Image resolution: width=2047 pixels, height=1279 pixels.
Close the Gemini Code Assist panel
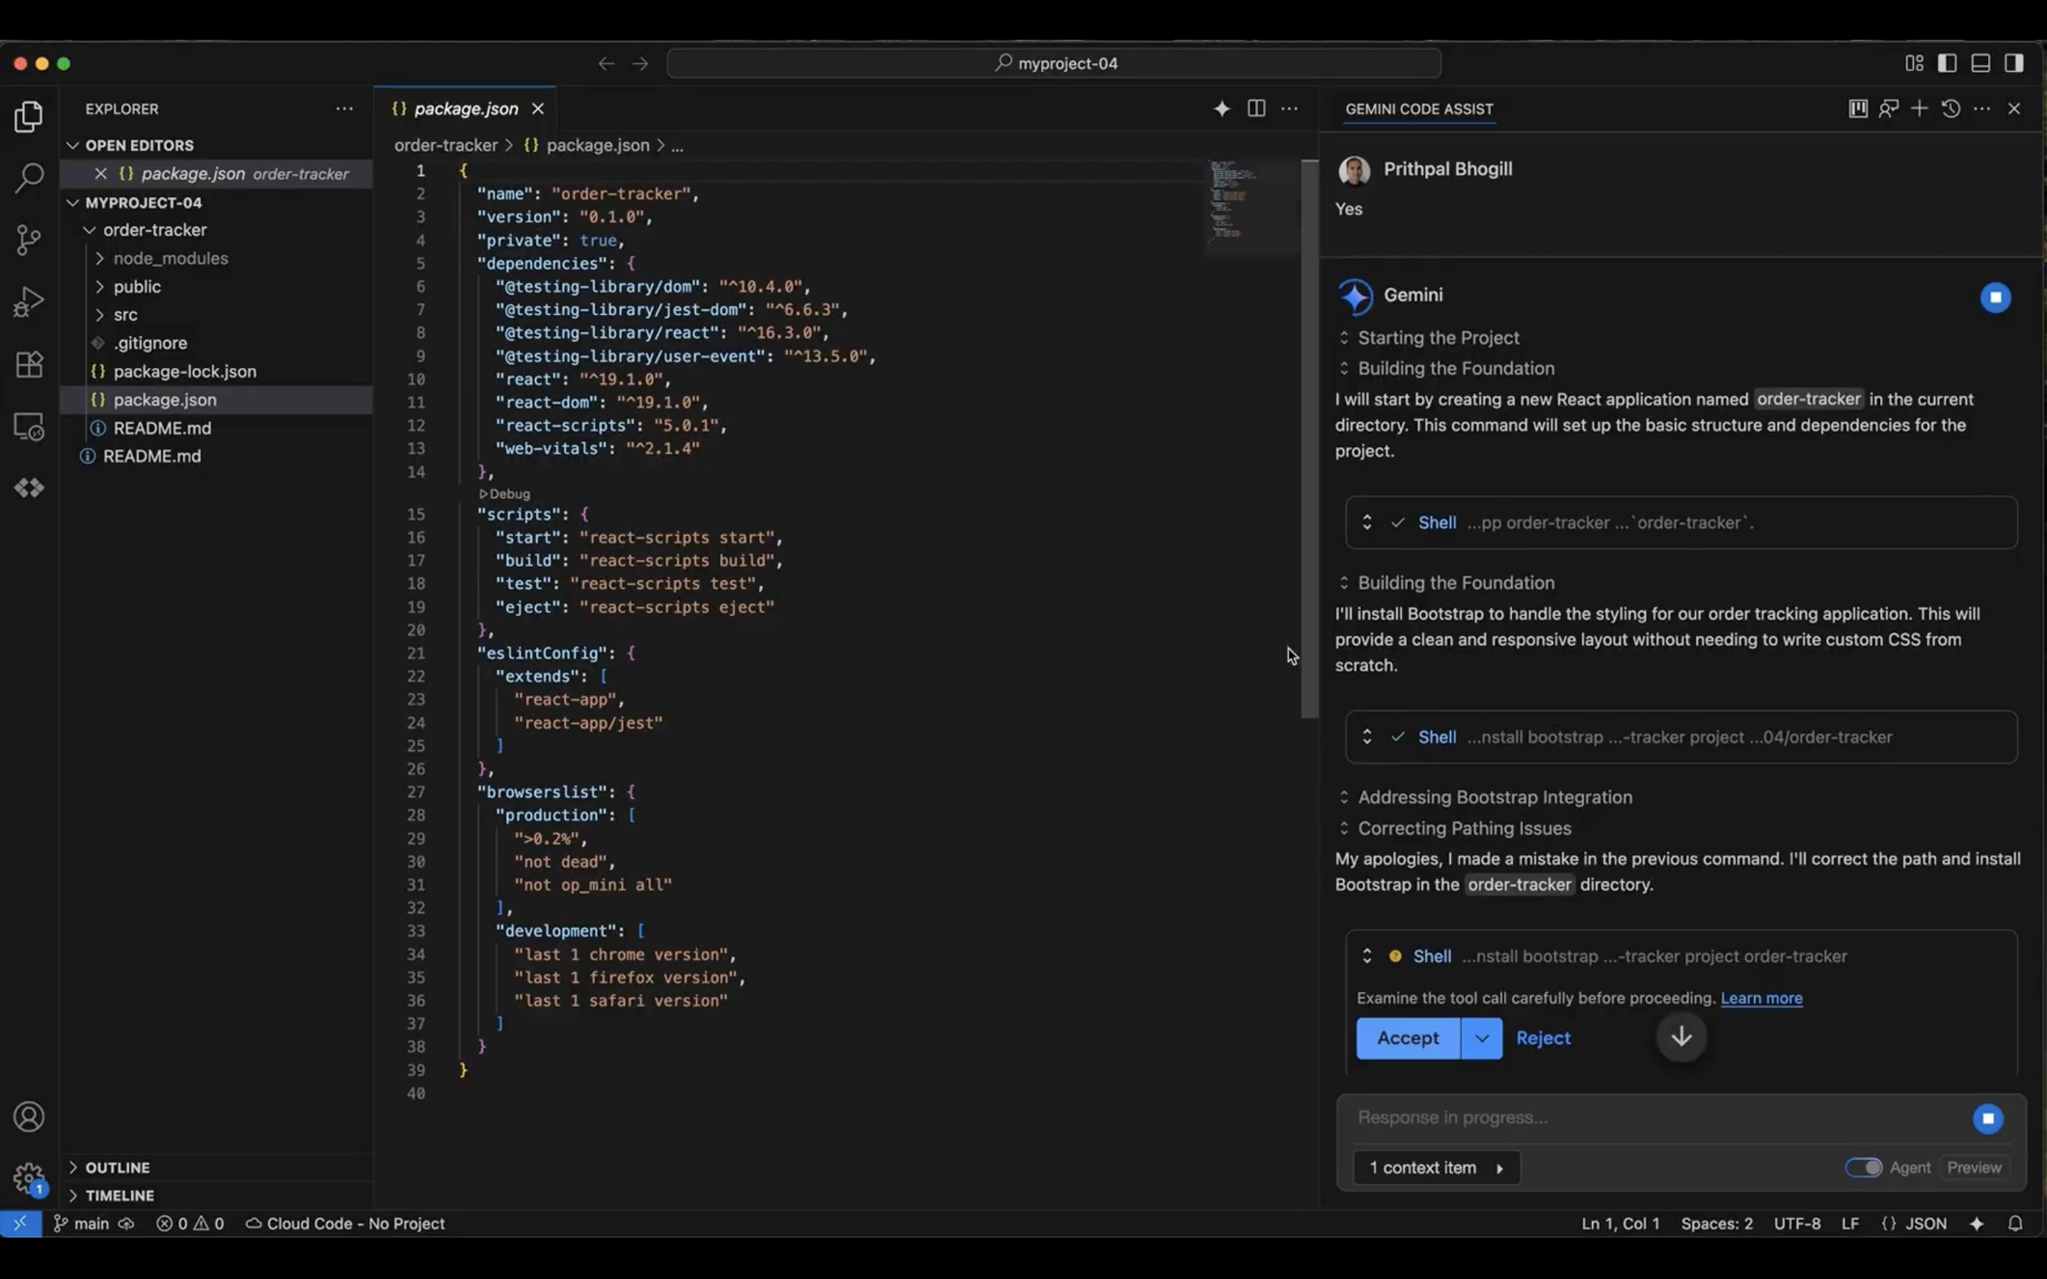pos(2014,108)
